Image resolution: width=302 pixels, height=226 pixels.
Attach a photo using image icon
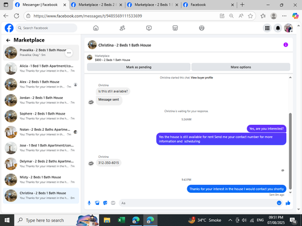pos(97,203)
